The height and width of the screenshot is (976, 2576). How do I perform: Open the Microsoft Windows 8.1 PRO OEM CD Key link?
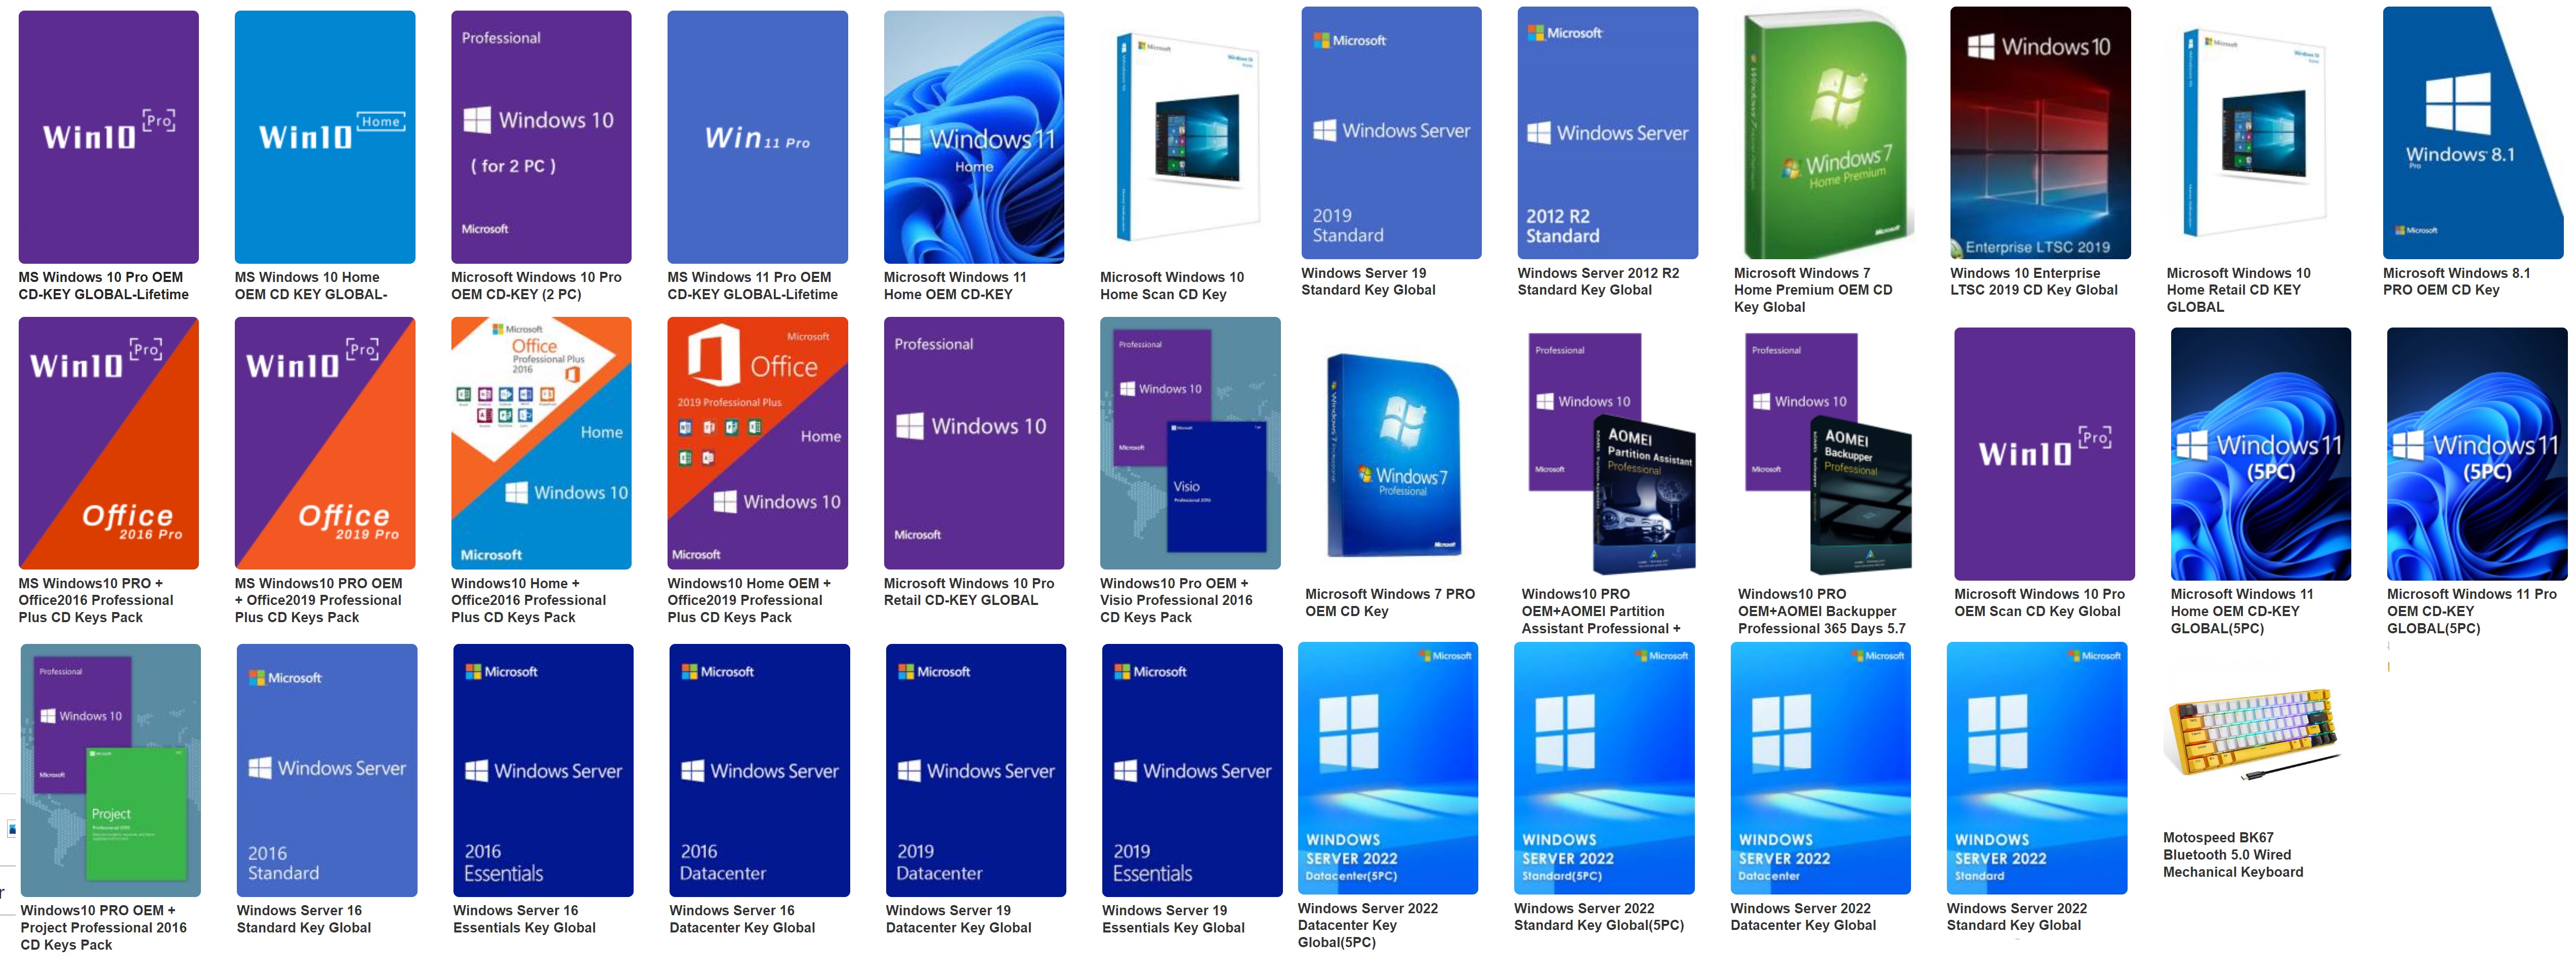tap(2455, 282)
